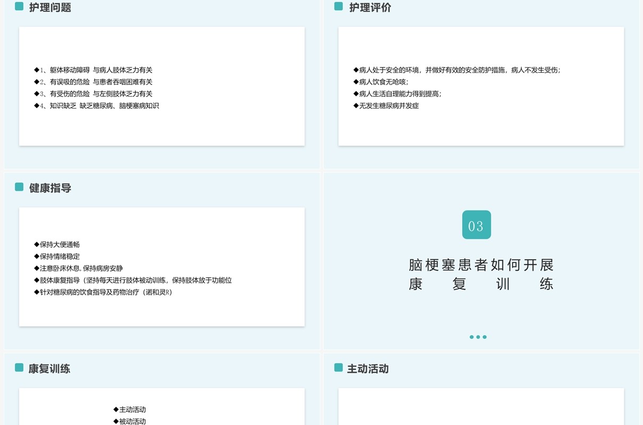Screen dimensions: 643x425
Task: Select line 知识缺乏 缺乏糖尿病、脑梗塞病知识
Action: coord(97,106)
